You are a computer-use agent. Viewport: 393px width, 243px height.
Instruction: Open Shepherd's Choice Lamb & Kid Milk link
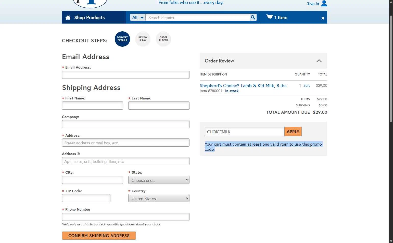coord(243,86)
